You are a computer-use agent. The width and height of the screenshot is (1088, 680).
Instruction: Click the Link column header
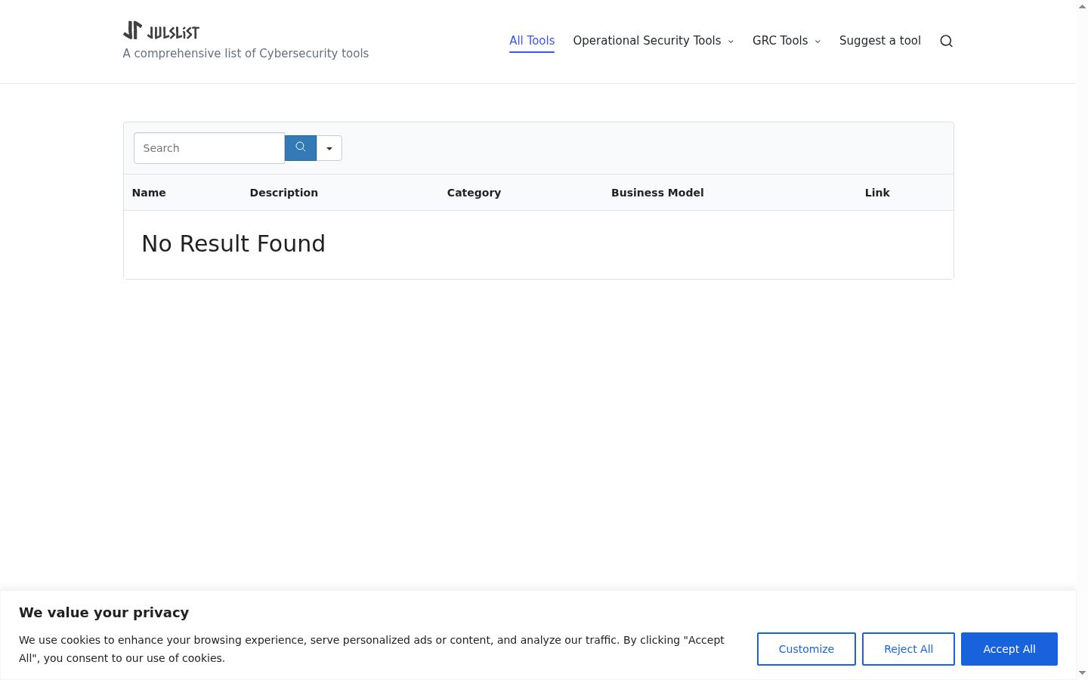(x=877, y=193)
